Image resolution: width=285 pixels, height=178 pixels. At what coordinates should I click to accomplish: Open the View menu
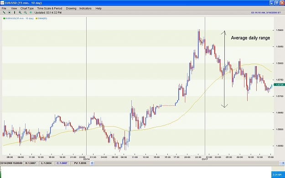(14, 8)
